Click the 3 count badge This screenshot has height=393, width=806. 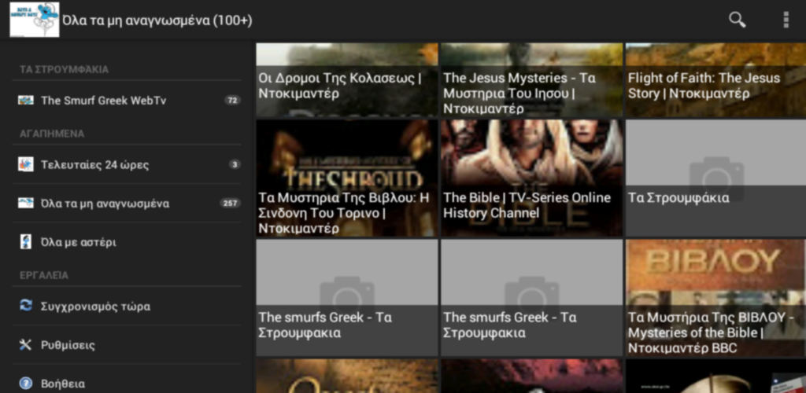(x=235, y=165)
